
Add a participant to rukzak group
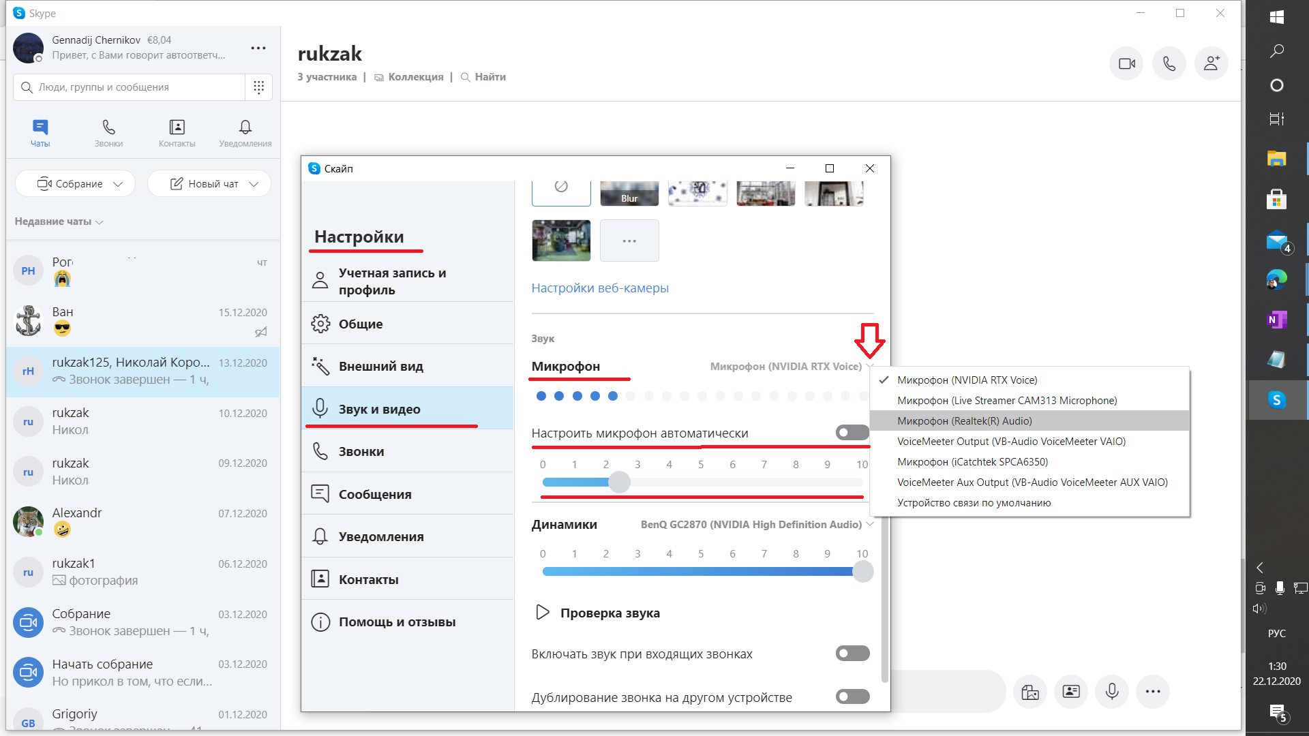tap(1211, 63)
